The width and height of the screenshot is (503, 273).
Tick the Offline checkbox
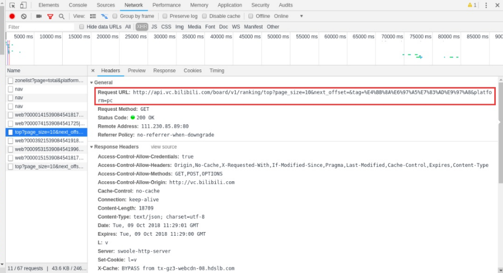[251, 16]
